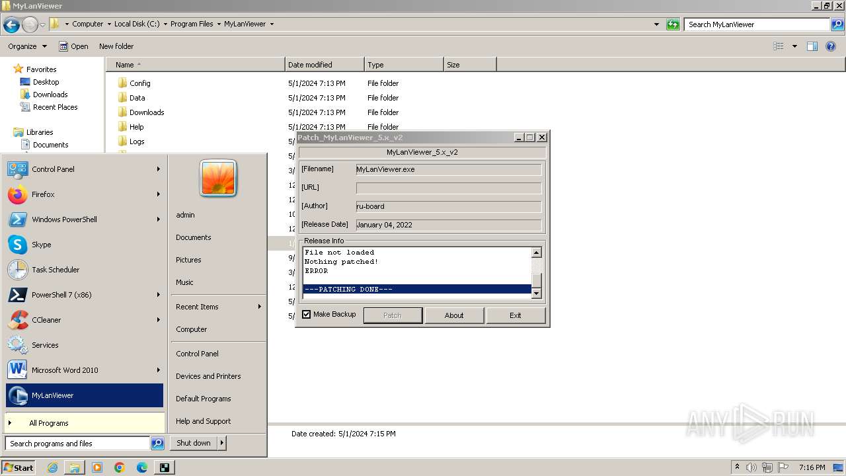
Task: Click the Explorer refresh button
Action: coord(673,24)
